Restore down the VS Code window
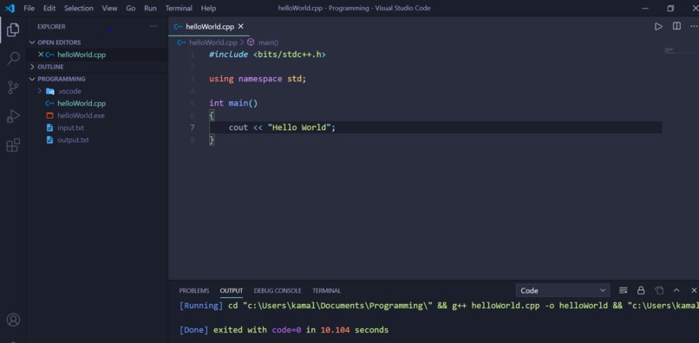The width and height of the screenshot is (699, 343). [x=670, y=8]
